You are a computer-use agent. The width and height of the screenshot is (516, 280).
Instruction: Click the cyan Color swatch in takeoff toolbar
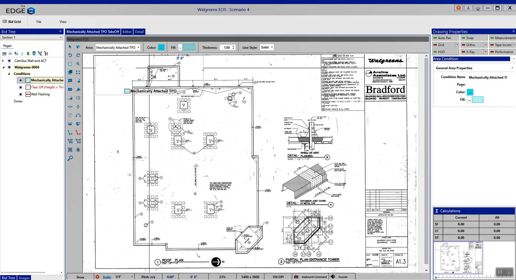(x=161, y=48)
